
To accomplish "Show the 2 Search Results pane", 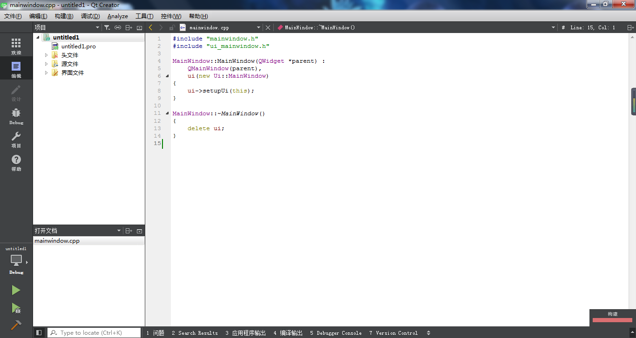I will [195, 333].
